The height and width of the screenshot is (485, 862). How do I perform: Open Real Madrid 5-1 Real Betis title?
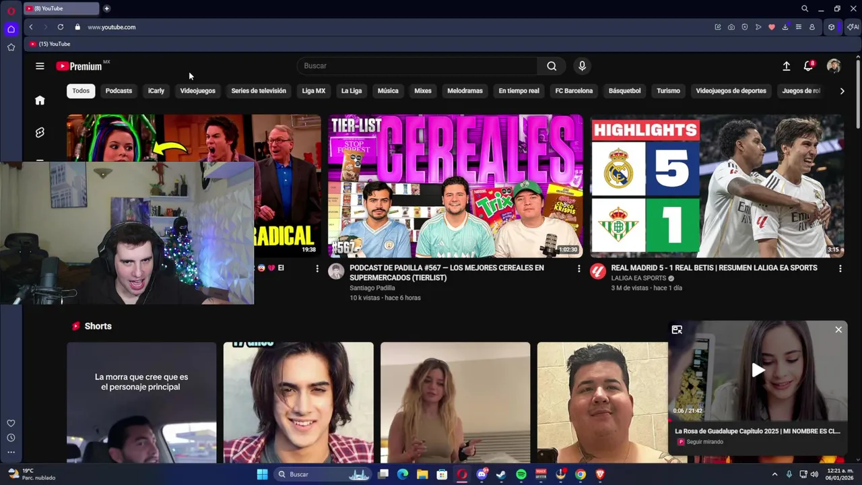tap(714, 268)
